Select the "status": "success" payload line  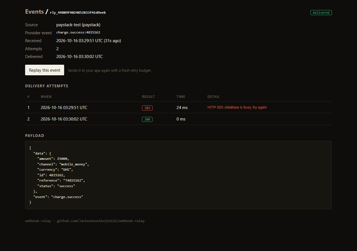coord(56,186)
